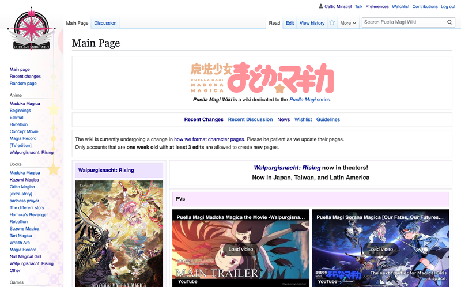461x287 pixels.
Task: Open Walpurgisnacht: Rising link in theaters announcement
Action: pyautogui.click(x=287, y=168)
